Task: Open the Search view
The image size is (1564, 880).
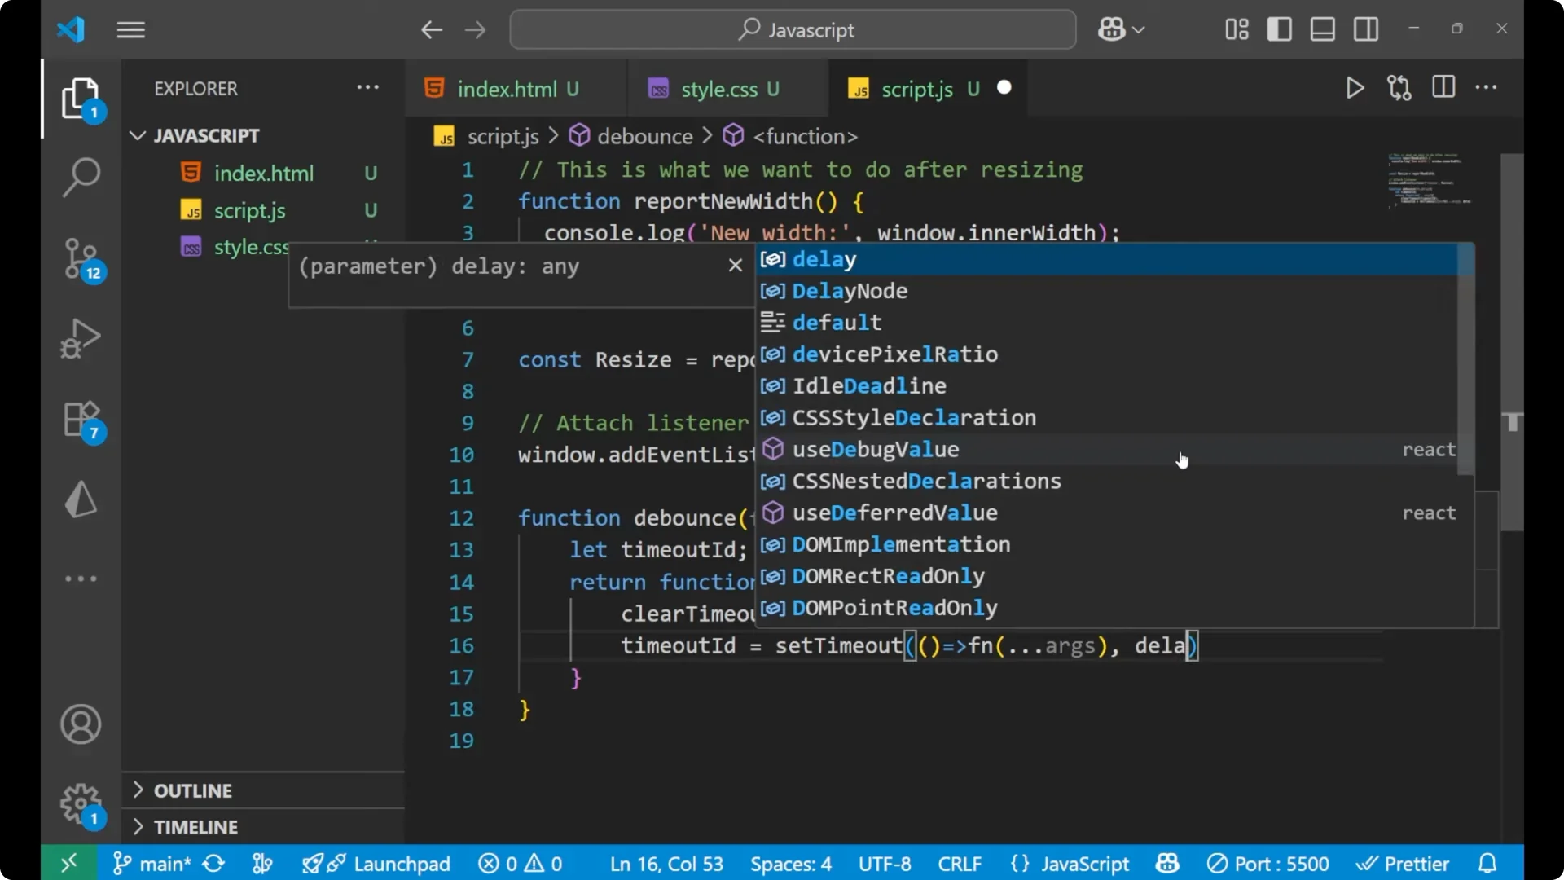Action: [81, 177]
